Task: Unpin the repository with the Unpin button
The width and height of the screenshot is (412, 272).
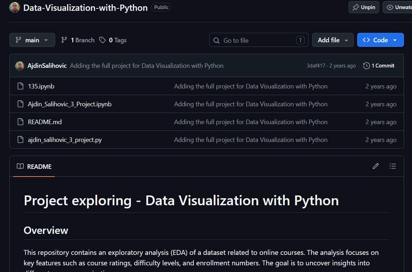Action: [364, 7]
